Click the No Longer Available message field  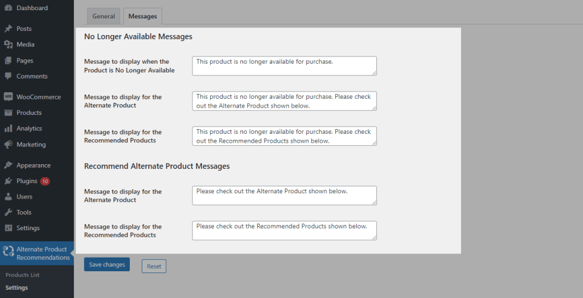[x=284, y=66]
